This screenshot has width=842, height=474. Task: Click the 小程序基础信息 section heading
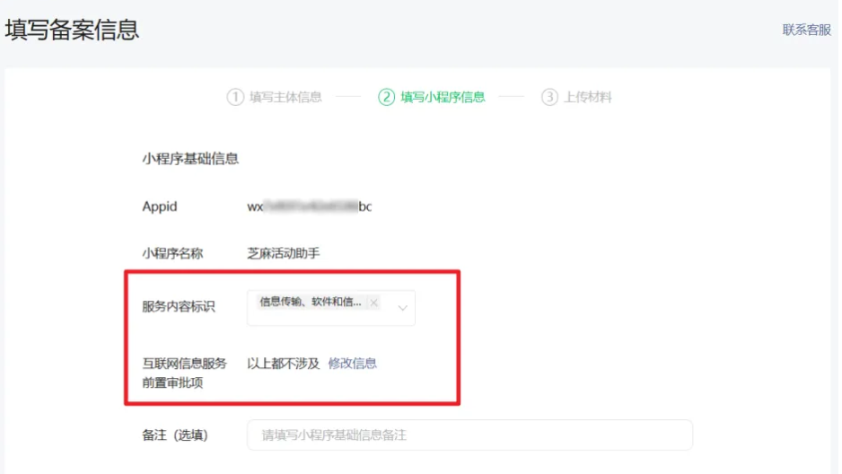(190, 159)
